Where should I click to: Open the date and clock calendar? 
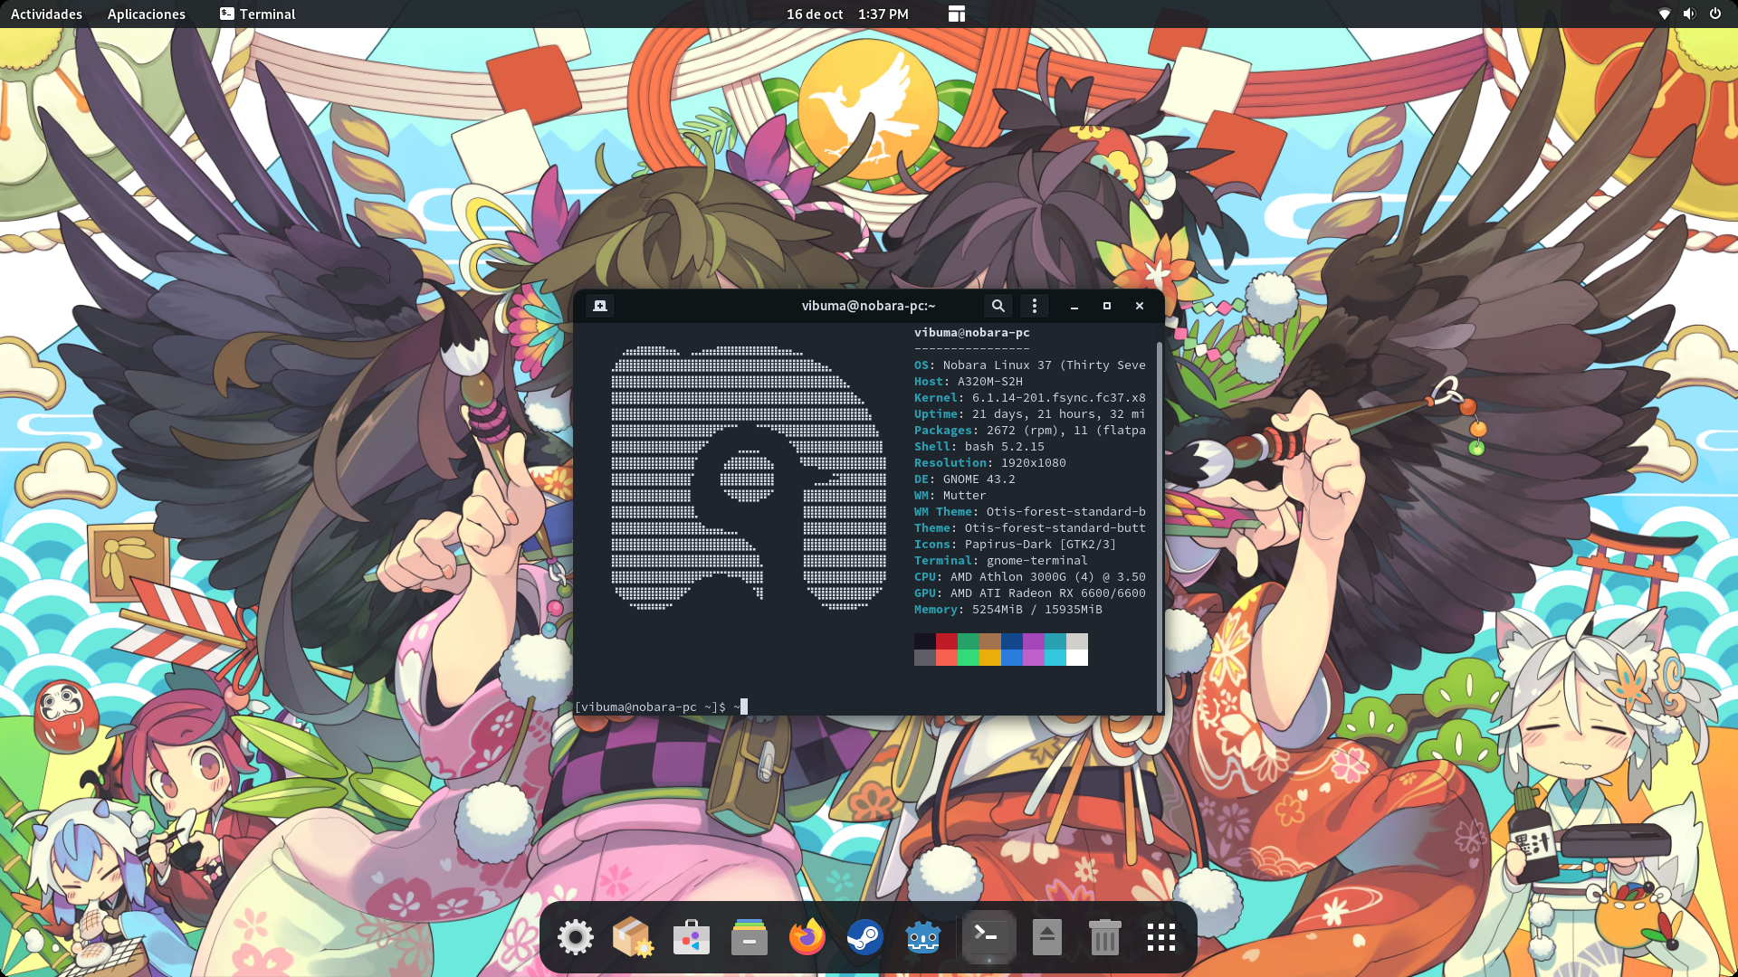[849, 14]
